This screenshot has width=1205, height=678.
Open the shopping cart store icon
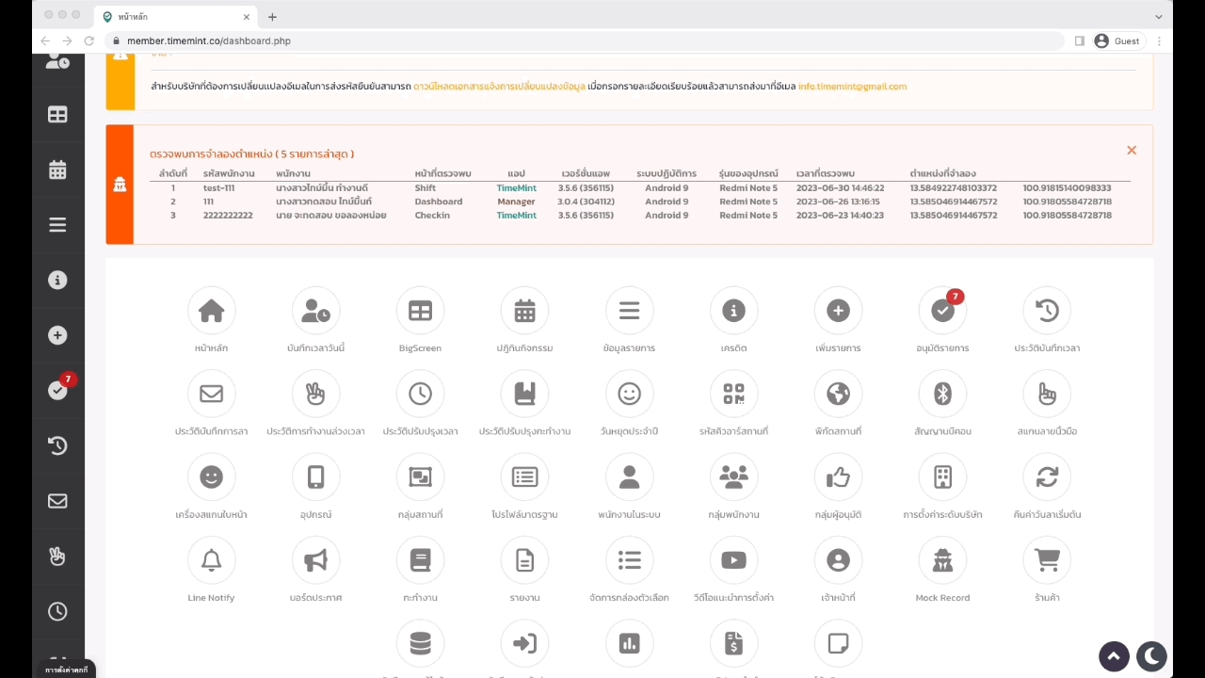pyautogui.click(x=1047, y=560)
